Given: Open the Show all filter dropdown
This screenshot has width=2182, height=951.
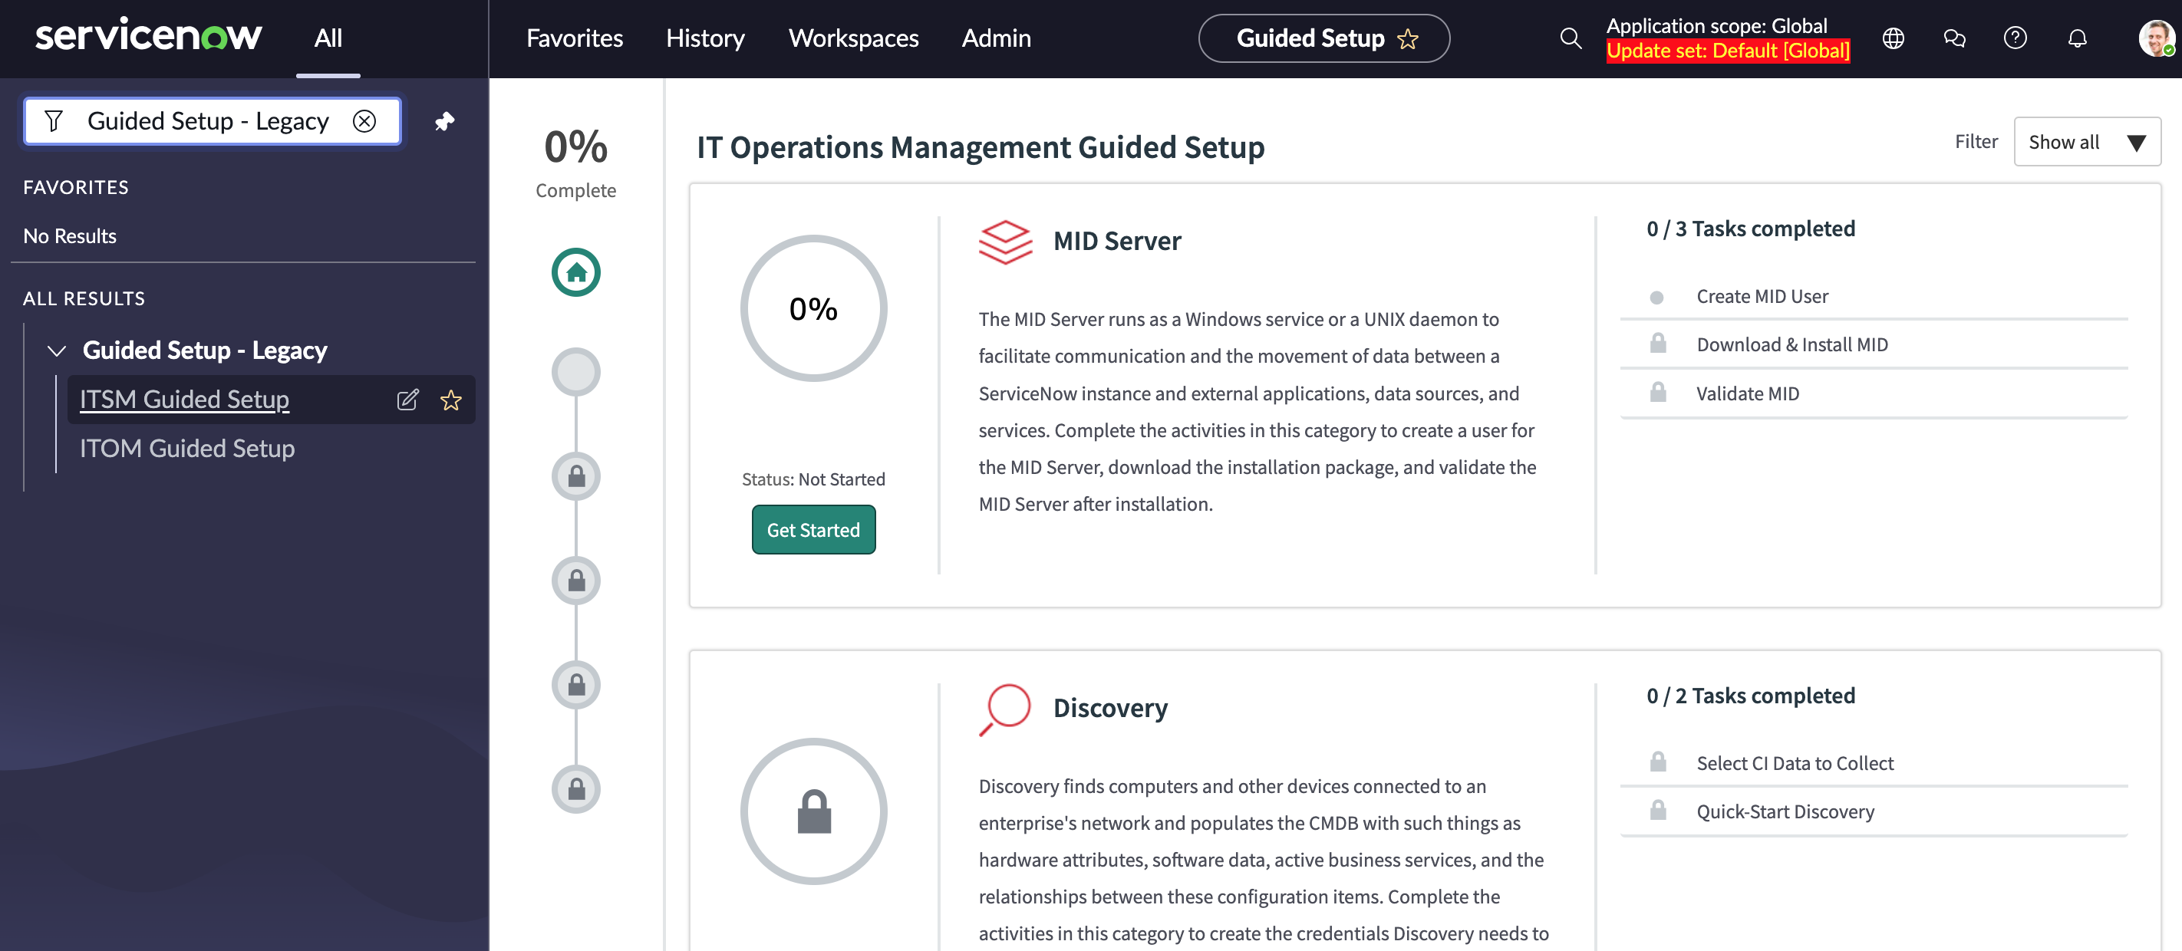Looking at the screenshot, I should click(2086, 143).
